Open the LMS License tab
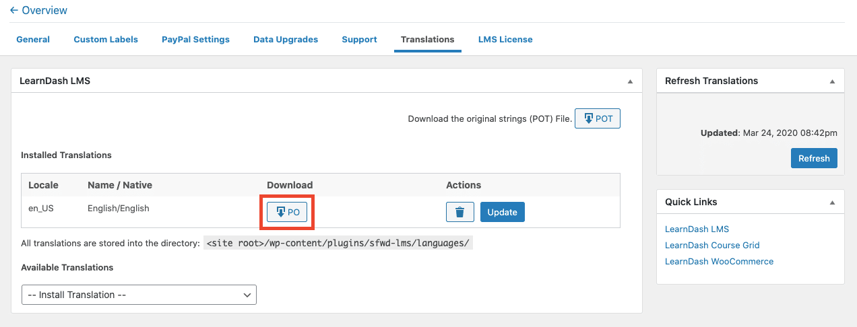Viewport: 857px width, 327px height. [505, 40]
